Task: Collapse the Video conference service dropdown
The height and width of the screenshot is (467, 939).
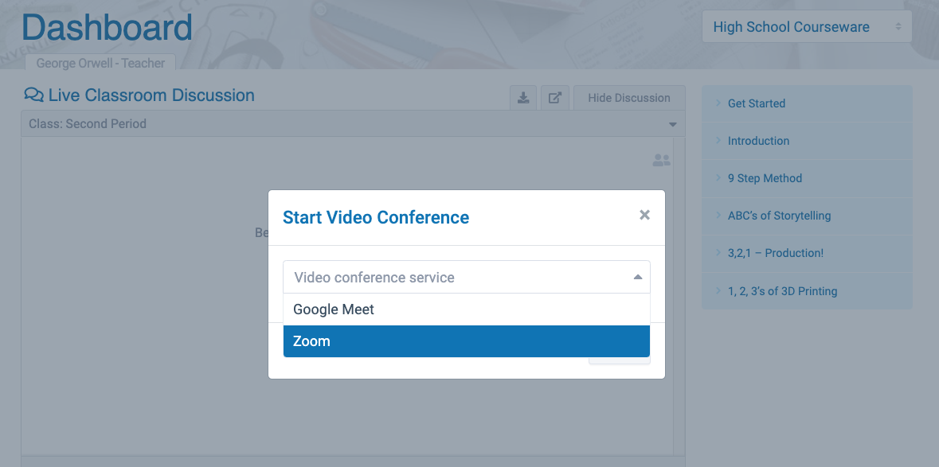Action: 638,277
